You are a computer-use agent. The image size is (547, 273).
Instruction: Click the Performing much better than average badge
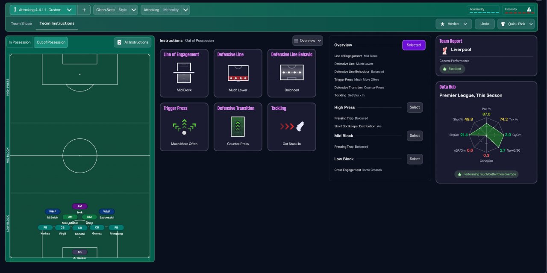pos(486,174)
